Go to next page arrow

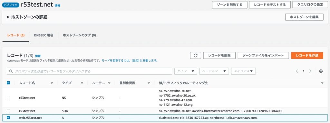point(310,71)
